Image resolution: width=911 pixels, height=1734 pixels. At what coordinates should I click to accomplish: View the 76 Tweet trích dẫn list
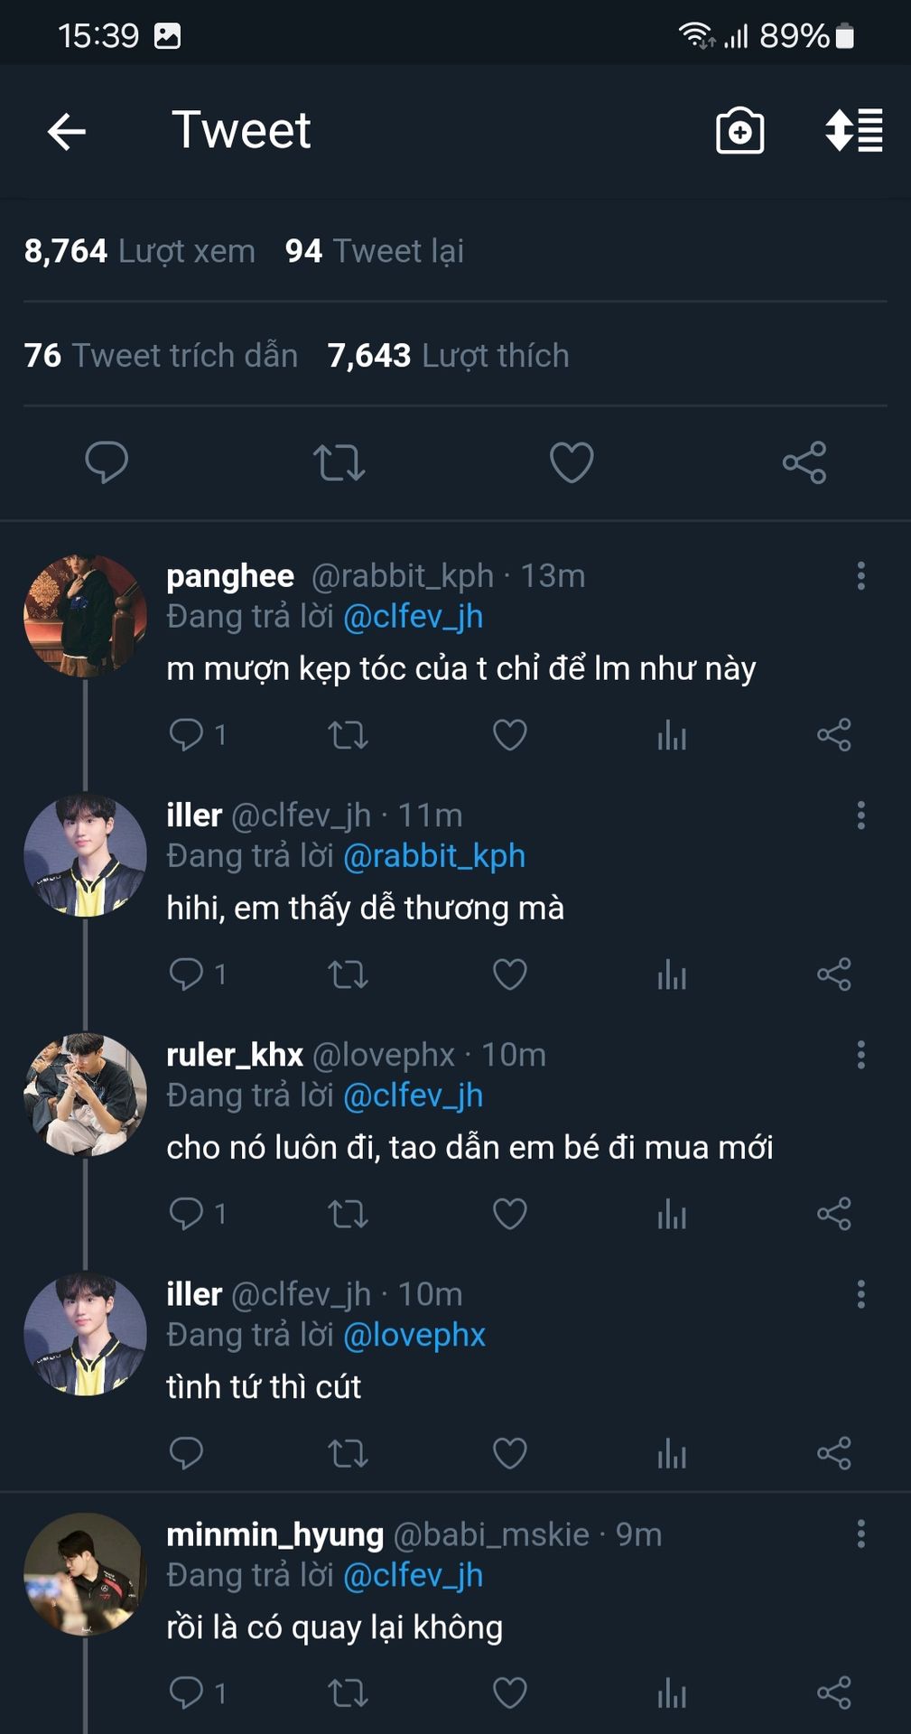click(x=161, y=356)
